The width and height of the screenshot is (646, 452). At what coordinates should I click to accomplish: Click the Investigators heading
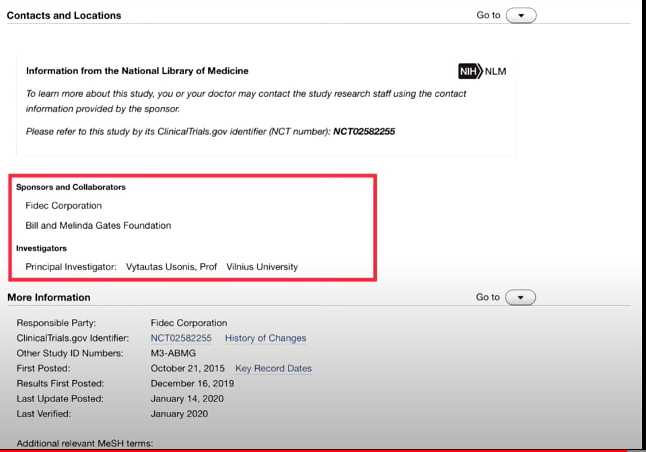[41, 248]
